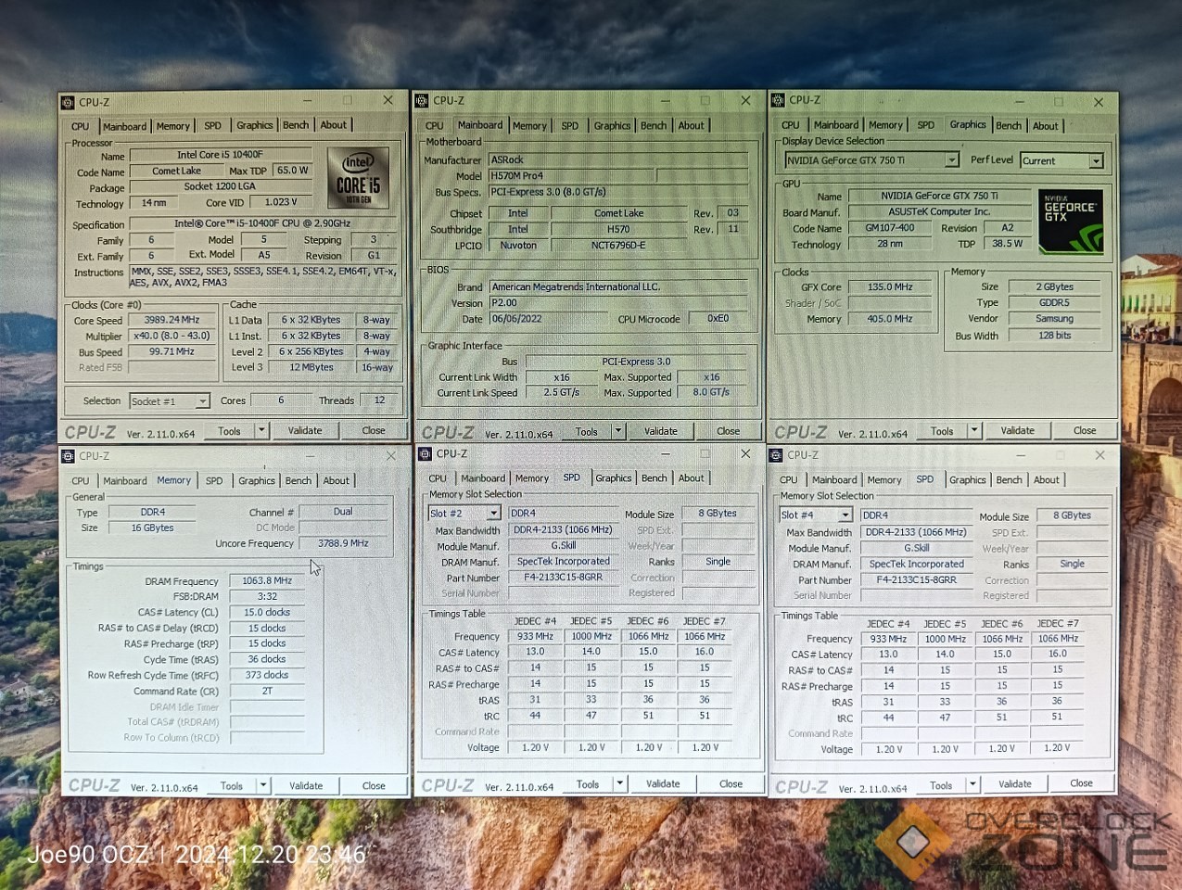Click CPU-Z app icon in Mainboard window title bar
Screen dimensions: 1182x890
[422, 101]
